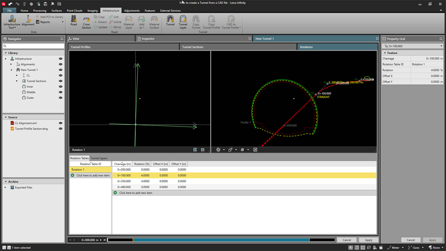Open the Processing ribbon tab
The image size is (446, 251).
(40, 10)
